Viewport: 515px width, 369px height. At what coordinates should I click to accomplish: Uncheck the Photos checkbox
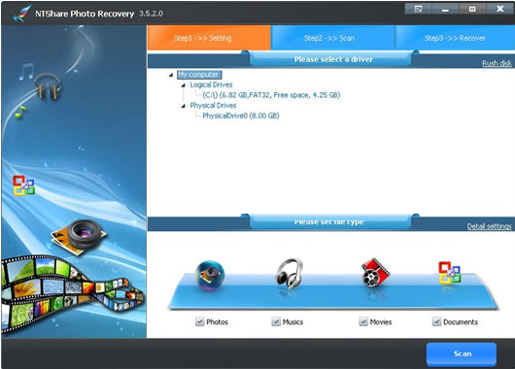(x=200, y=321)
